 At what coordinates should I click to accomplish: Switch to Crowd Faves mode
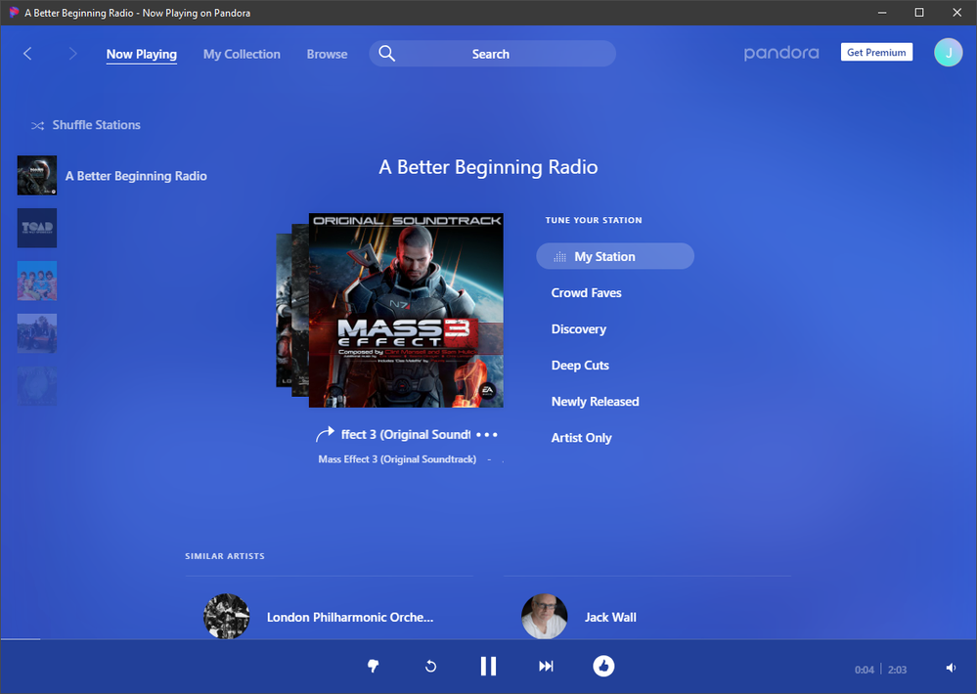coord(586,293)
